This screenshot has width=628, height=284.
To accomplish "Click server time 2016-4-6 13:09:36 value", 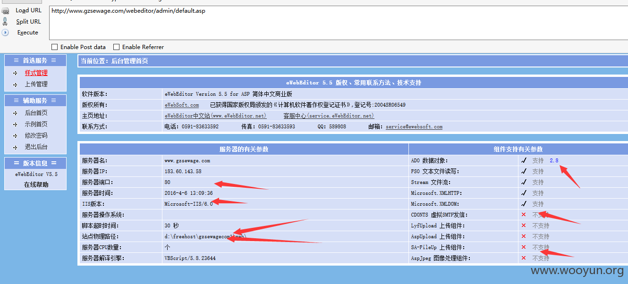I will pos(188,193).
